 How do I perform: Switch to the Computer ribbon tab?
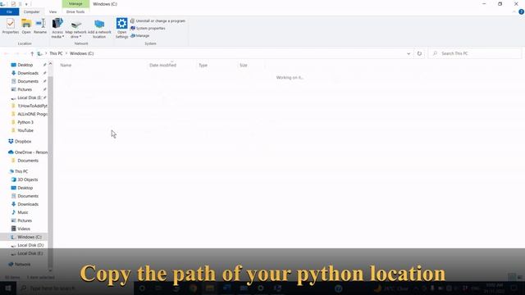pos(31,11)
